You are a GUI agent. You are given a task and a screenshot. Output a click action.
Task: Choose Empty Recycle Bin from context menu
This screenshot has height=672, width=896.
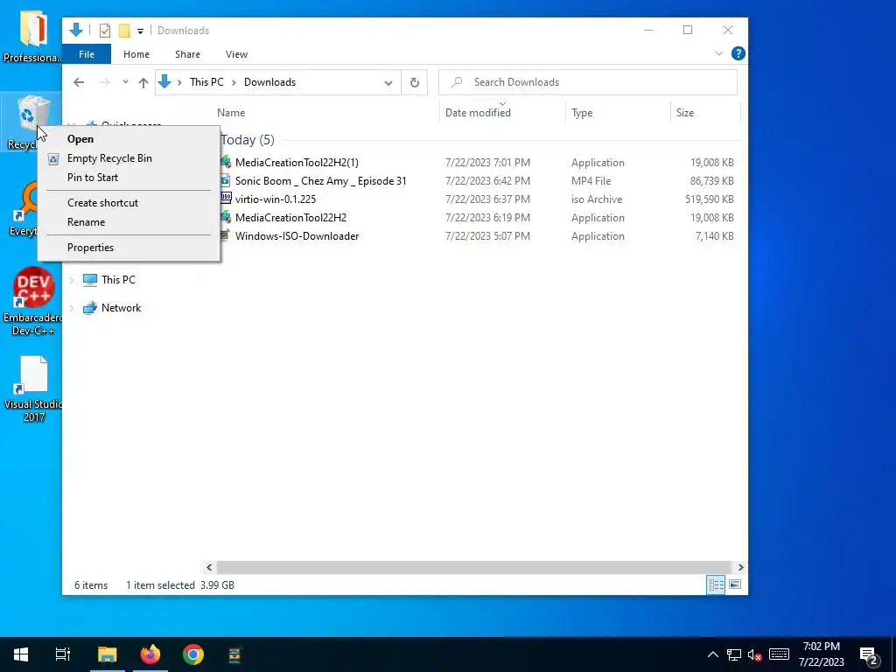pos(109,158)
